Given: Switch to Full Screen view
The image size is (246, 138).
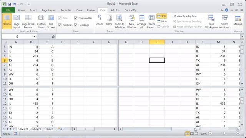Looking at the screenshot, I should (x=51, y=21).
